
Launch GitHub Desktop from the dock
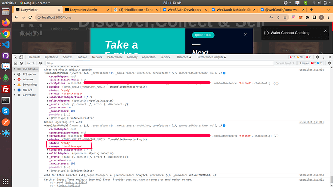(6, 56)
